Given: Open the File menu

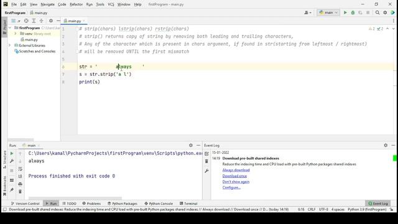Looking at the screenshot, I should click(14, 4).
